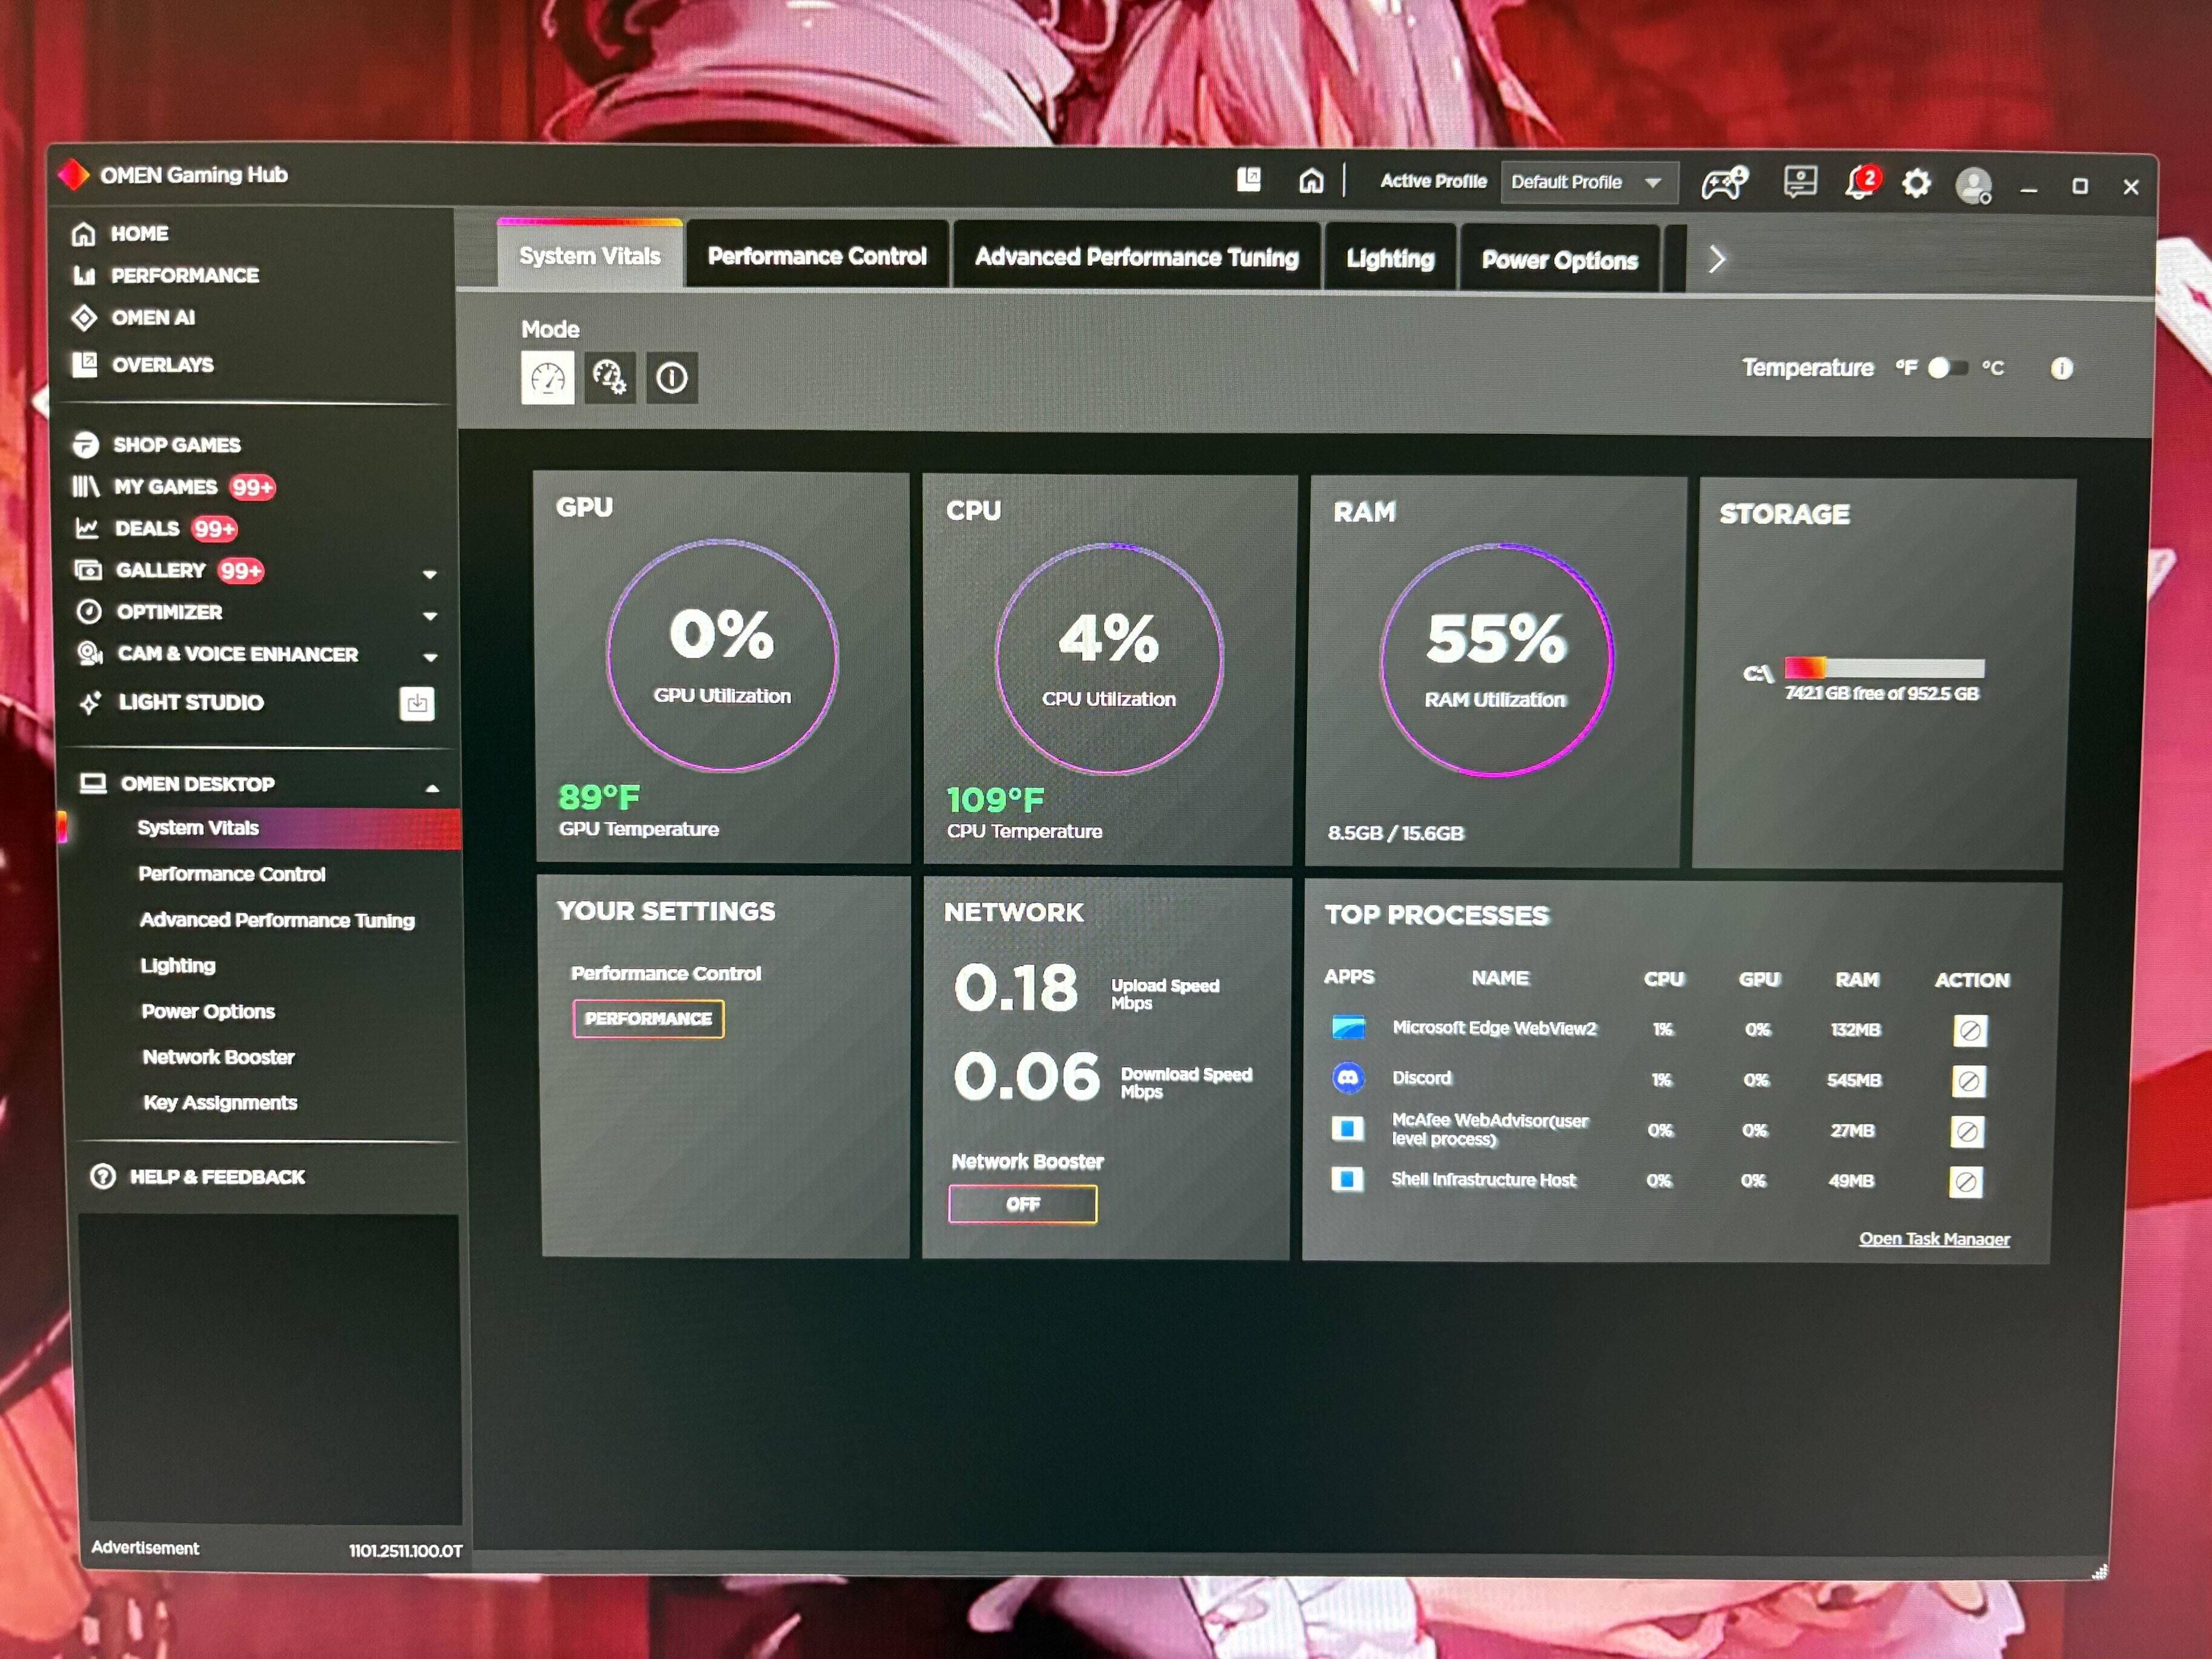The image size is (2212, 1659).
Task: Go to home via title bar house icon
Action: coord(1311,180)
